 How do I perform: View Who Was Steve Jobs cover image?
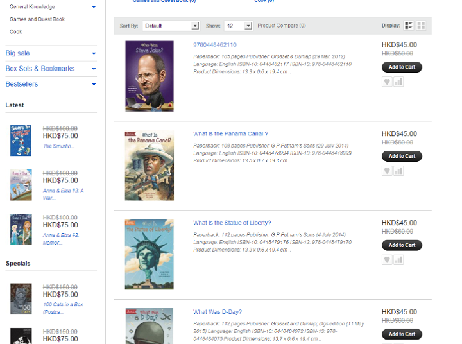click(x=150, y=76)
